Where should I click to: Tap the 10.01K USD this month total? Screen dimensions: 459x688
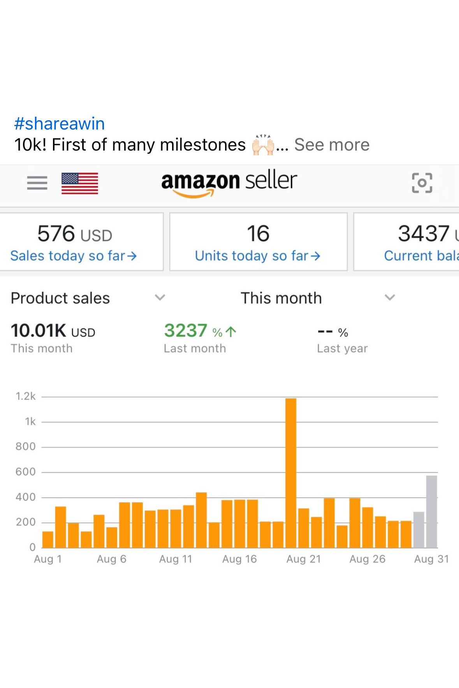coord(53,331)
